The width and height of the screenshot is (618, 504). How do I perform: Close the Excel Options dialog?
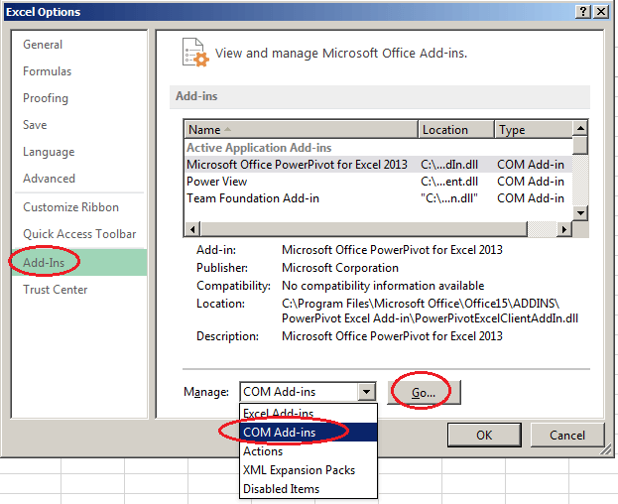[602, 11]
